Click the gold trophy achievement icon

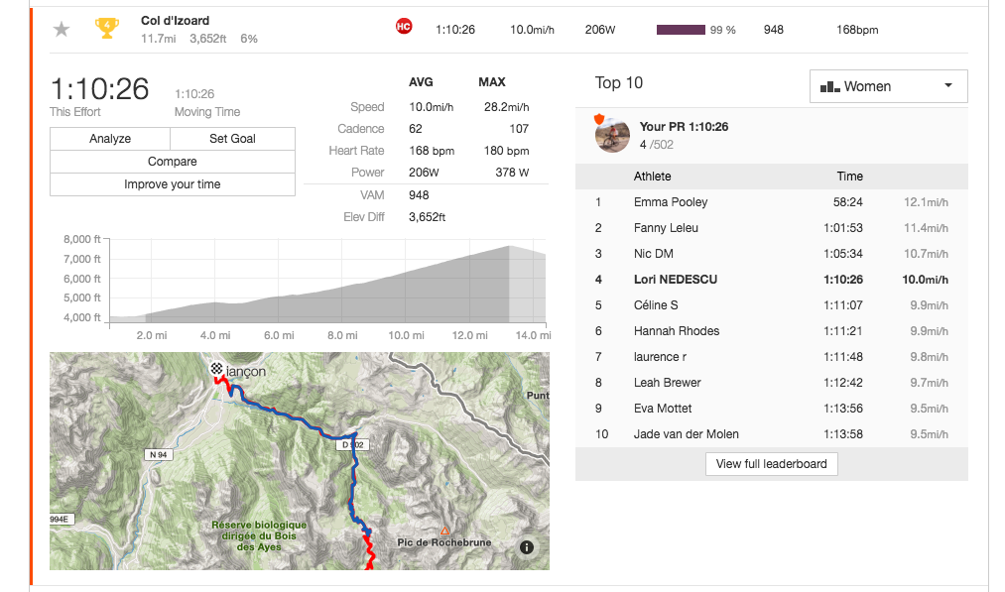pos(107,28)
